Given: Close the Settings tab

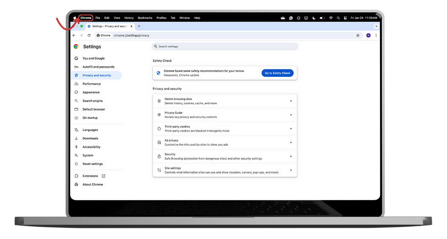Looking at the screenshot, I should [x=131, y=26].
